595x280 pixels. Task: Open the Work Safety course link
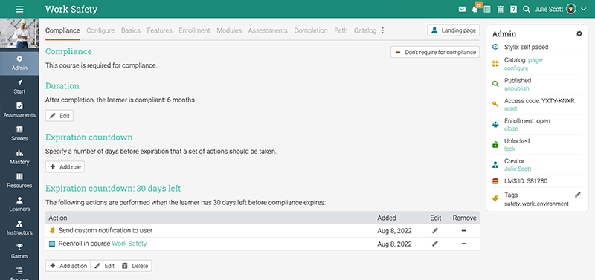129,244
